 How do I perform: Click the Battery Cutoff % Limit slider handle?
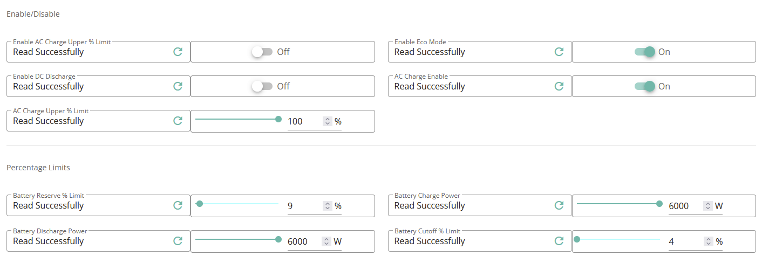click(576, 239)
